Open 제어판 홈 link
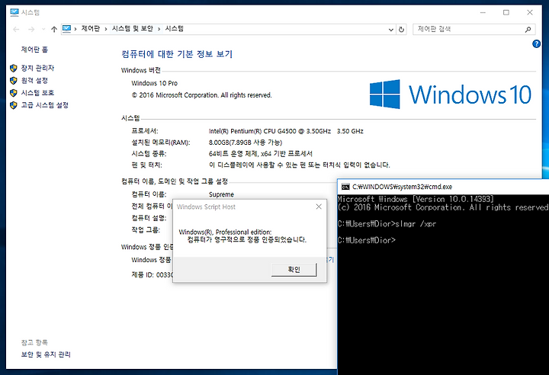This screenshot has height=375, width=549. pyautogui.click(x=34, y=50)
